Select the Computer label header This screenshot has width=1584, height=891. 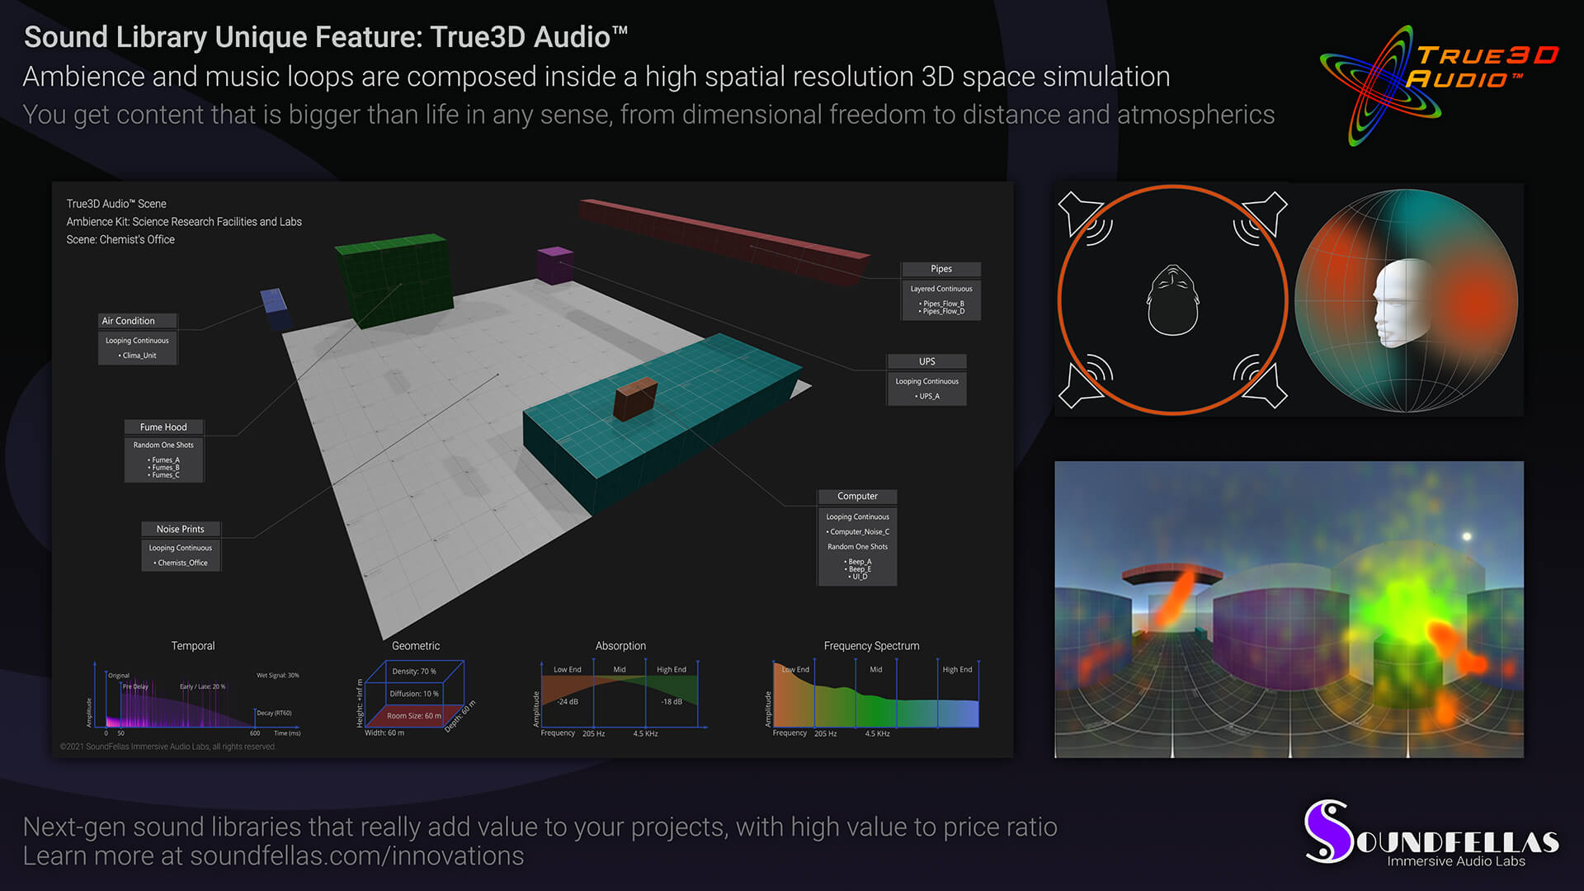tap(857, 497)
